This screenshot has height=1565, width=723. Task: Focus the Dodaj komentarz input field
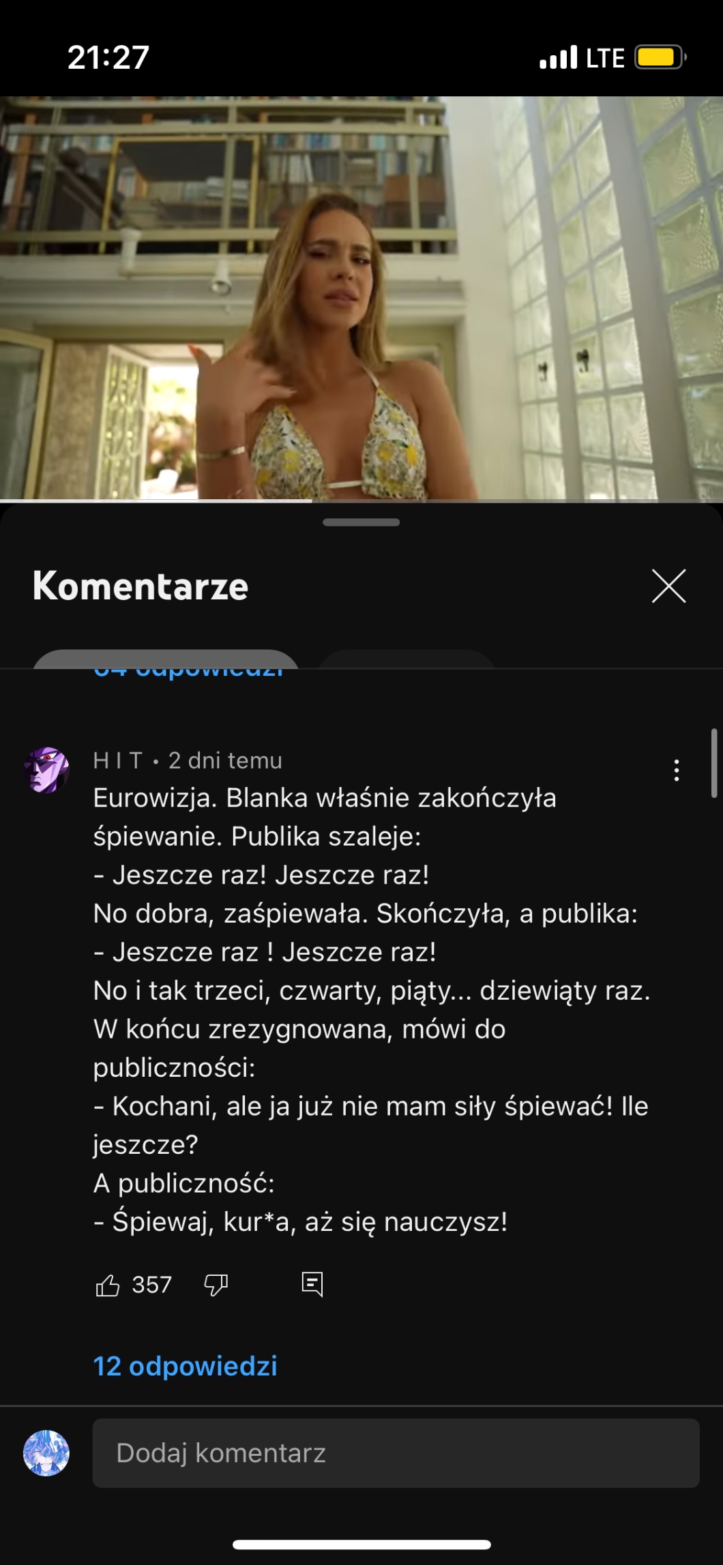click(396, 1453)
